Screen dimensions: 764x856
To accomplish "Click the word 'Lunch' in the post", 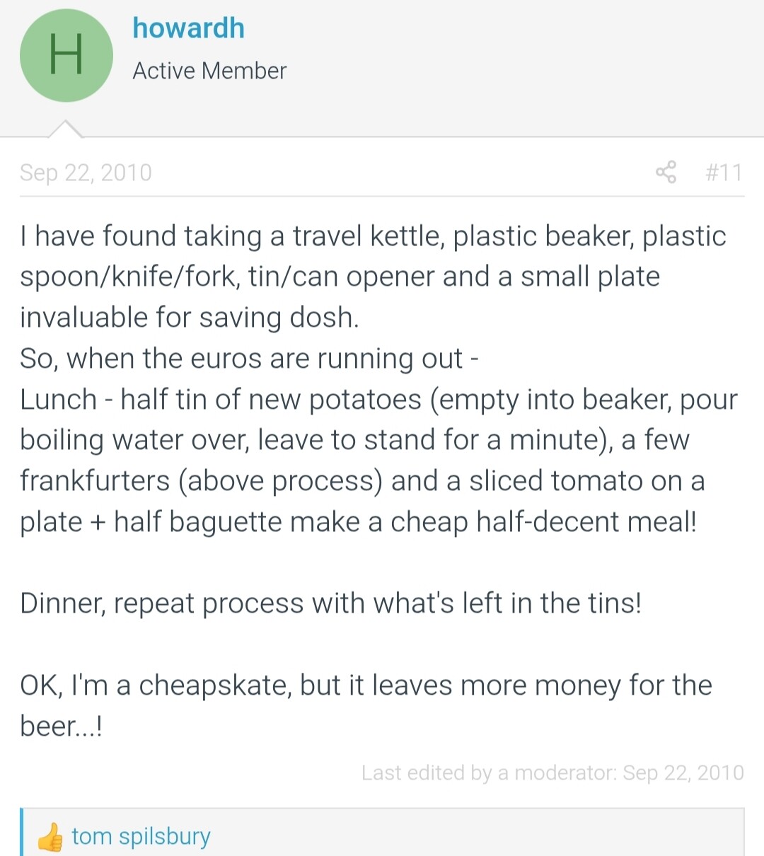I will click(x=58, y=399).
